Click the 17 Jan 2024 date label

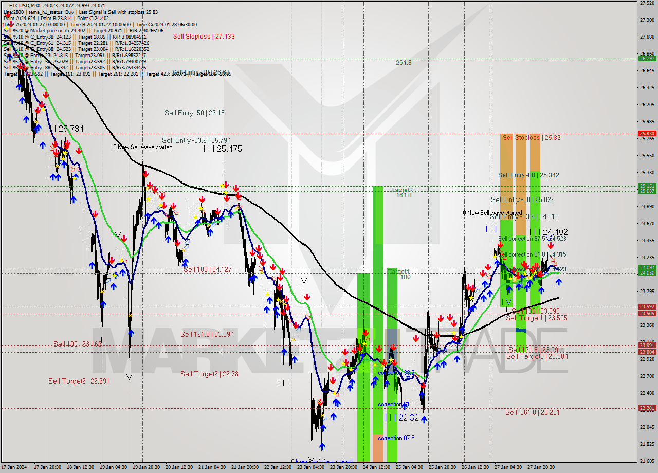(x=15, y=467)
